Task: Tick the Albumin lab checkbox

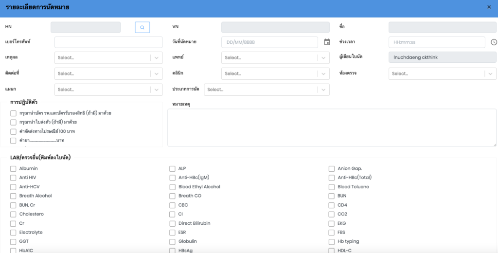Action: click(x=14, y=169)
